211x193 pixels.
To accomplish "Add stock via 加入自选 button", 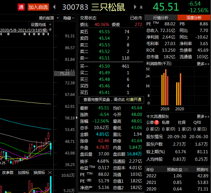I will (x=38, y=7).
